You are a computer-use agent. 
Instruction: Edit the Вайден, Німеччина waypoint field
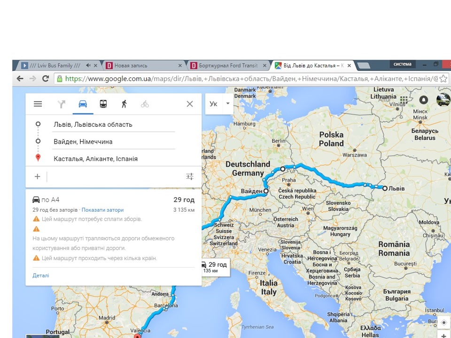(x=114, y=142)
